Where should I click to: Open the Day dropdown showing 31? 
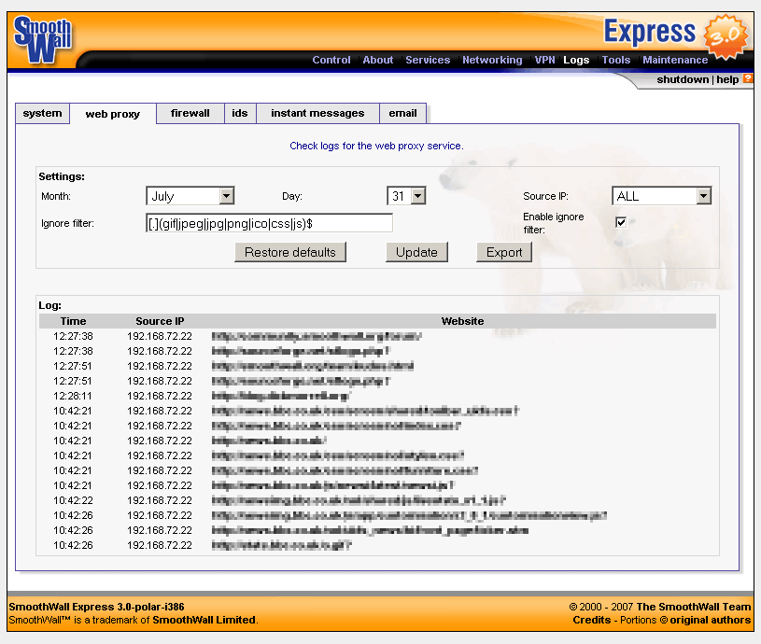click(x=406, y=196)
